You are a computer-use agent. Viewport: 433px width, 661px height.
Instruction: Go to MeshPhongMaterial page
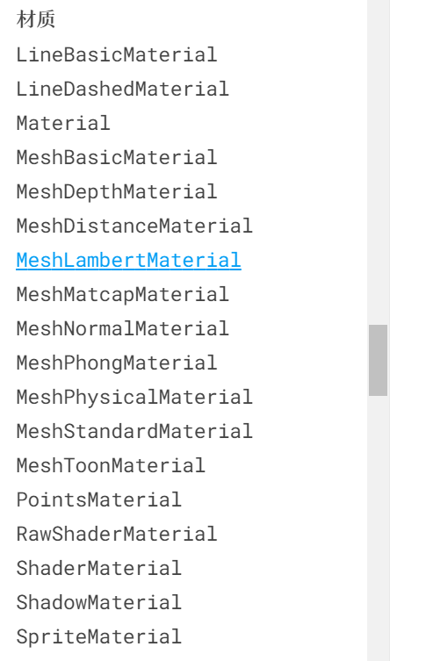(x=116, y=363)
